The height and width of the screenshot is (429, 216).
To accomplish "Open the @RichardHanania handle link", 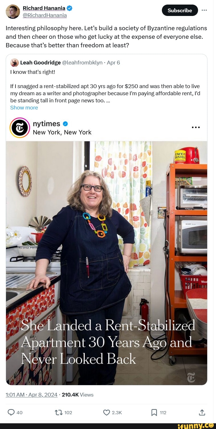I will [45, 15].
